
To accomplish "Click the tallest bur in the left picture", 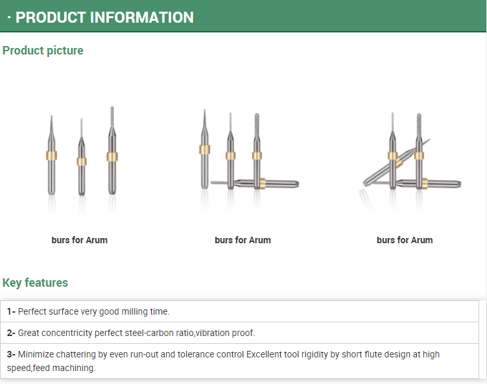I will coord(112,156).
